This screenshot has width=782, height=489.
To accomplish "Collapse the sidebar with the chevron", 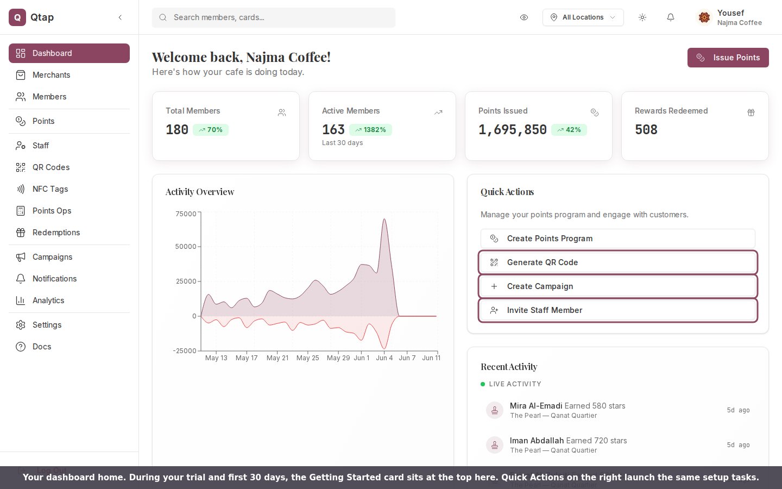I will point(120,17).
